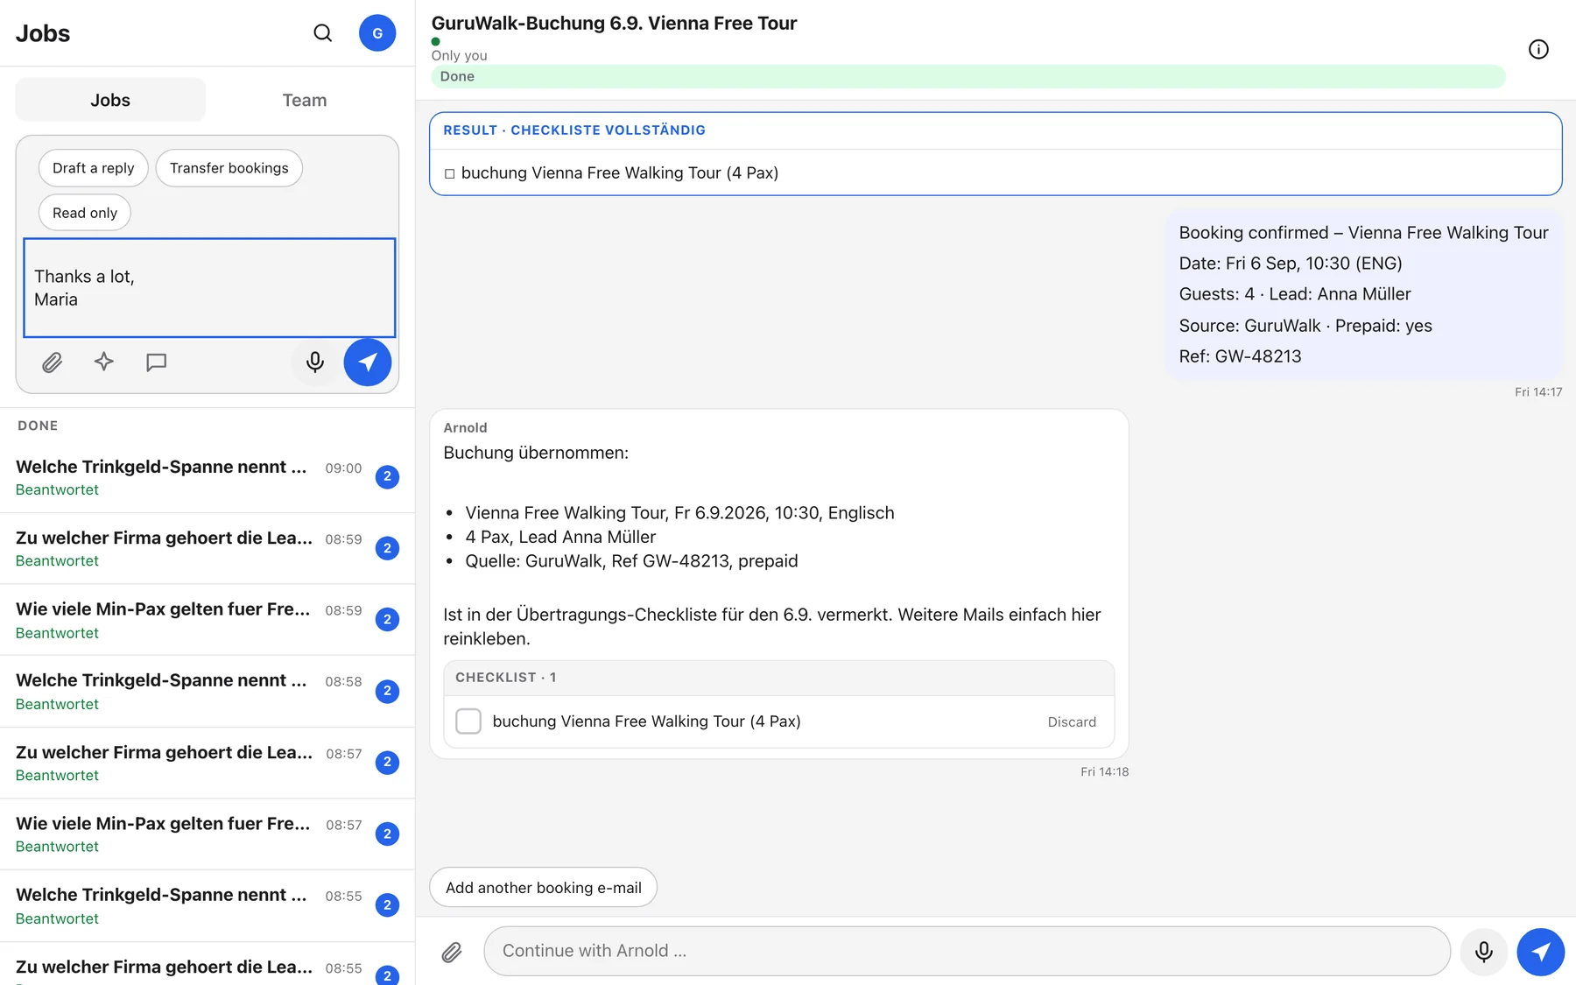Click badge 2 on 08:59 Firma job
The width and height of the screenshot is (1576, 985).
pyautogui.click(x=387, y=548)
